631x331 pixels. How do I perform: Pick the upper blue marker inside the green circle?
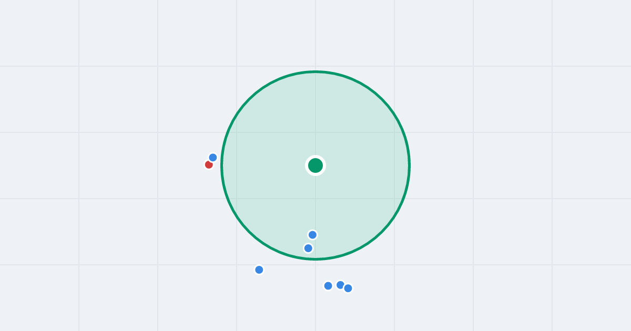[x=312, y=235]
